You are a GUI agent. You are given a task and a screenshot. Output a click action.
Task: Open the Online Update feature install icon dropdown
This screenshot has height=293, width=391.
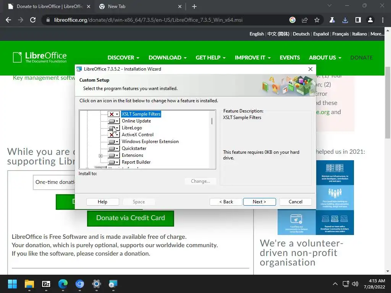point(113,121)
